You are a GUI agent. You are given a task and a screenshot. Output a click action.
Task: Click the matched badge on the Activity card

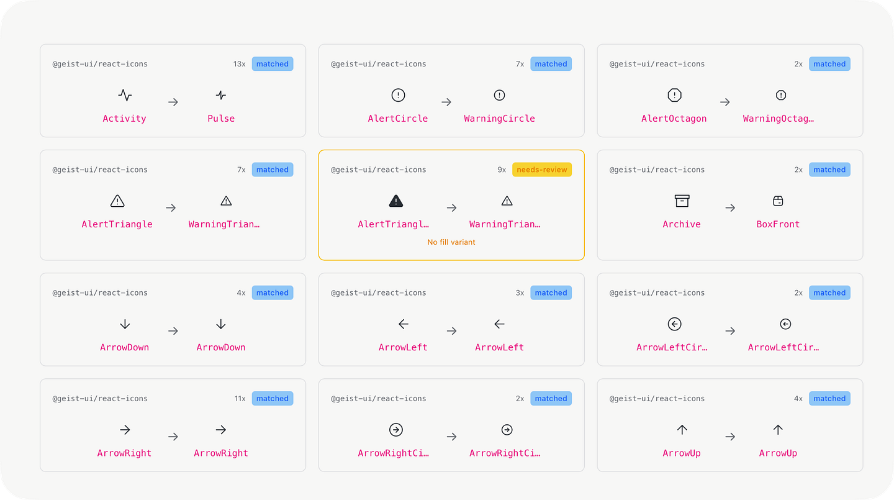(273, 64)
